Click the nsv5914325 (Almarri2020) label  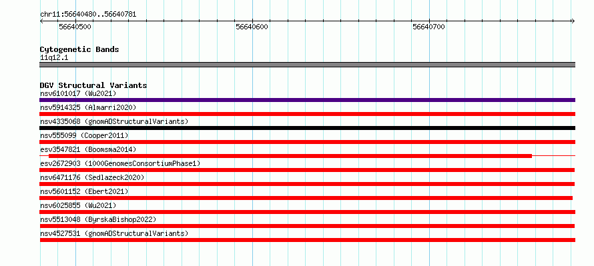pyautogui.click(x=88, y=107)
